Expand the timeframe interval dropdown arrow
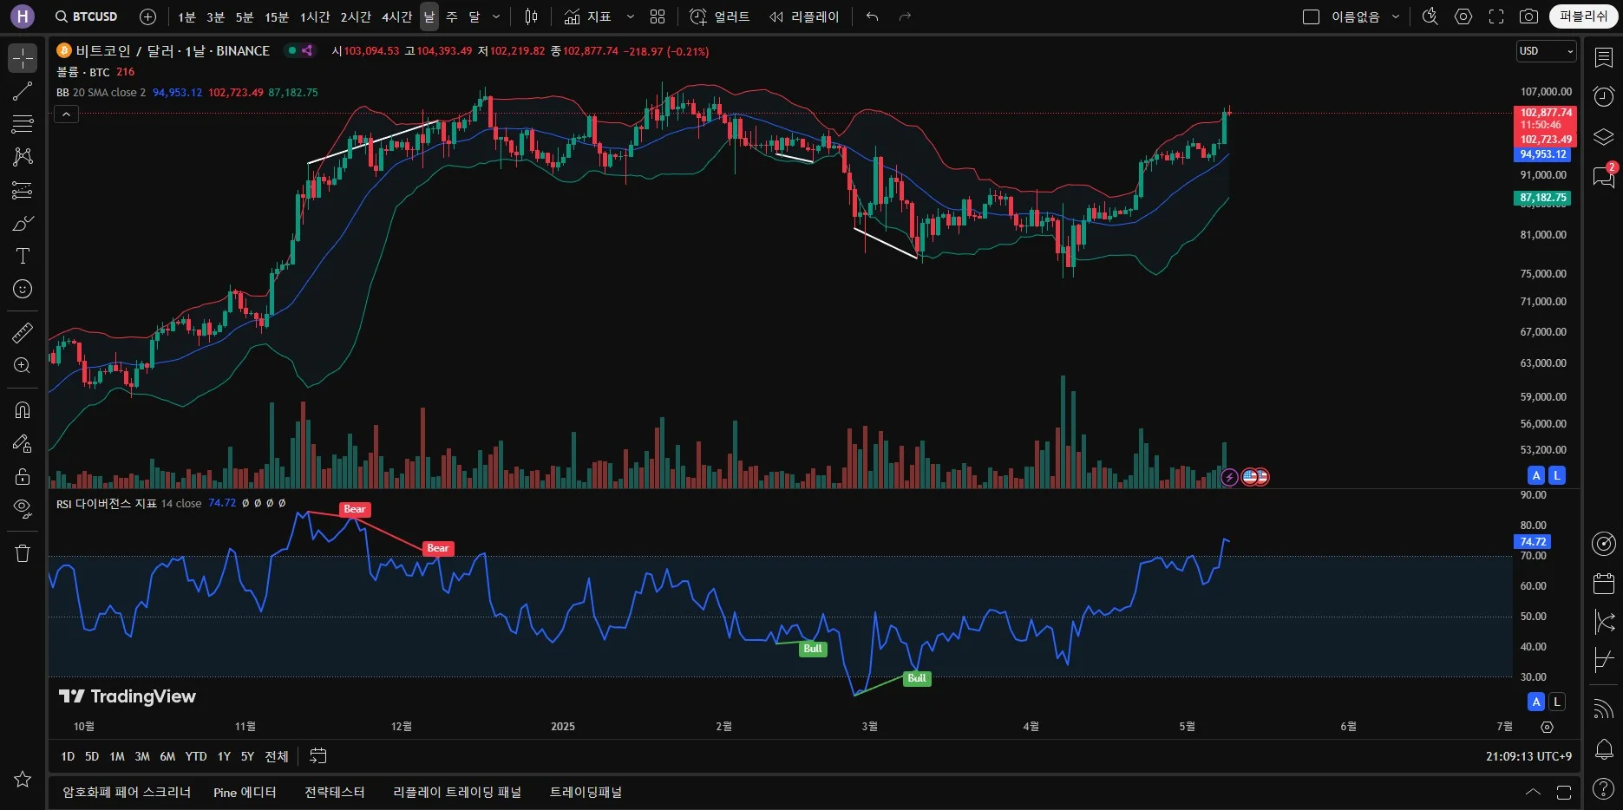Screen dimensions: 1623x810 pos(496,16)
